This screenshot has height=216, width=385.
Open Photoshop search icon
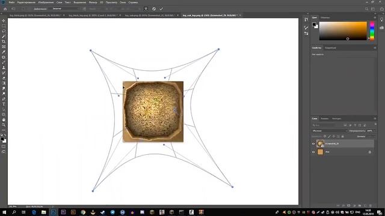point(366,9)
